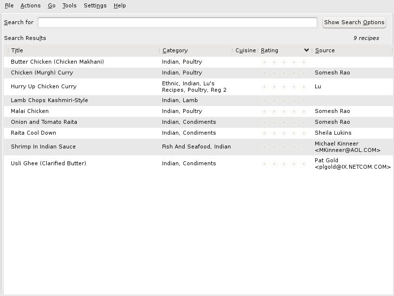This screenshot has width=394, height=296.
Task: Sort recipes by the Source column header
Action: click(325, 50)
